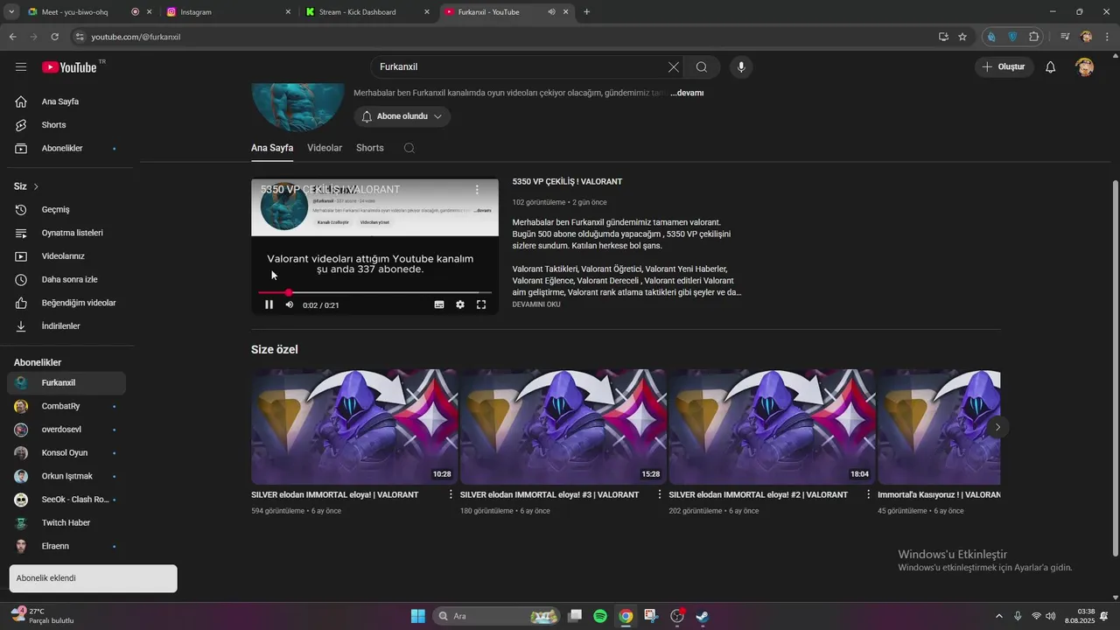Viewport: 1120px width, 630px height.
Task: Show hidden system tray icons
Action: click(x=999, y=616)
